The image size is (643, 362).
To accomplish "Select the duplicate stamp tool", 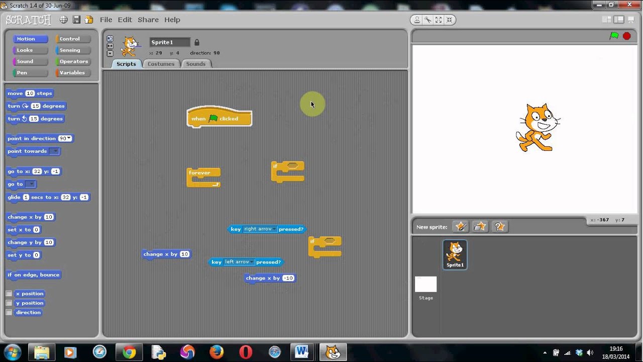I will (417, 20).
